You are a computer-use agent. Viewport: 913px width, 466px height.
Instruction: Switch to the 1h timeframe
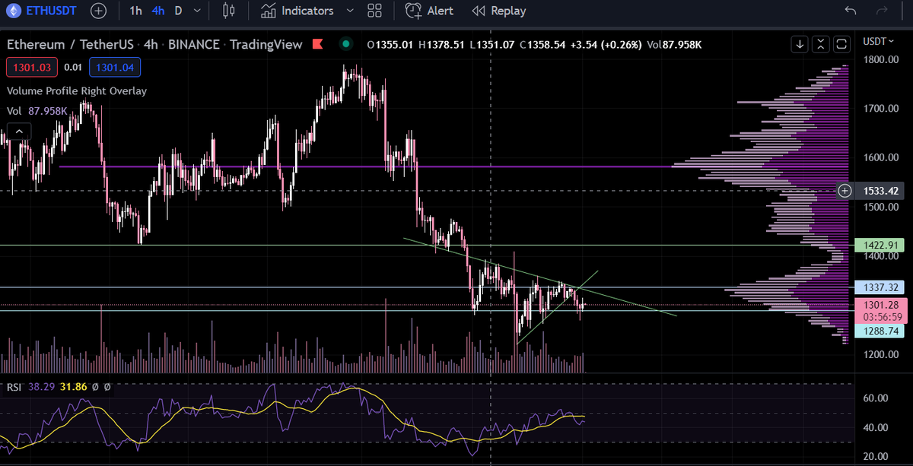click(135, 11)
